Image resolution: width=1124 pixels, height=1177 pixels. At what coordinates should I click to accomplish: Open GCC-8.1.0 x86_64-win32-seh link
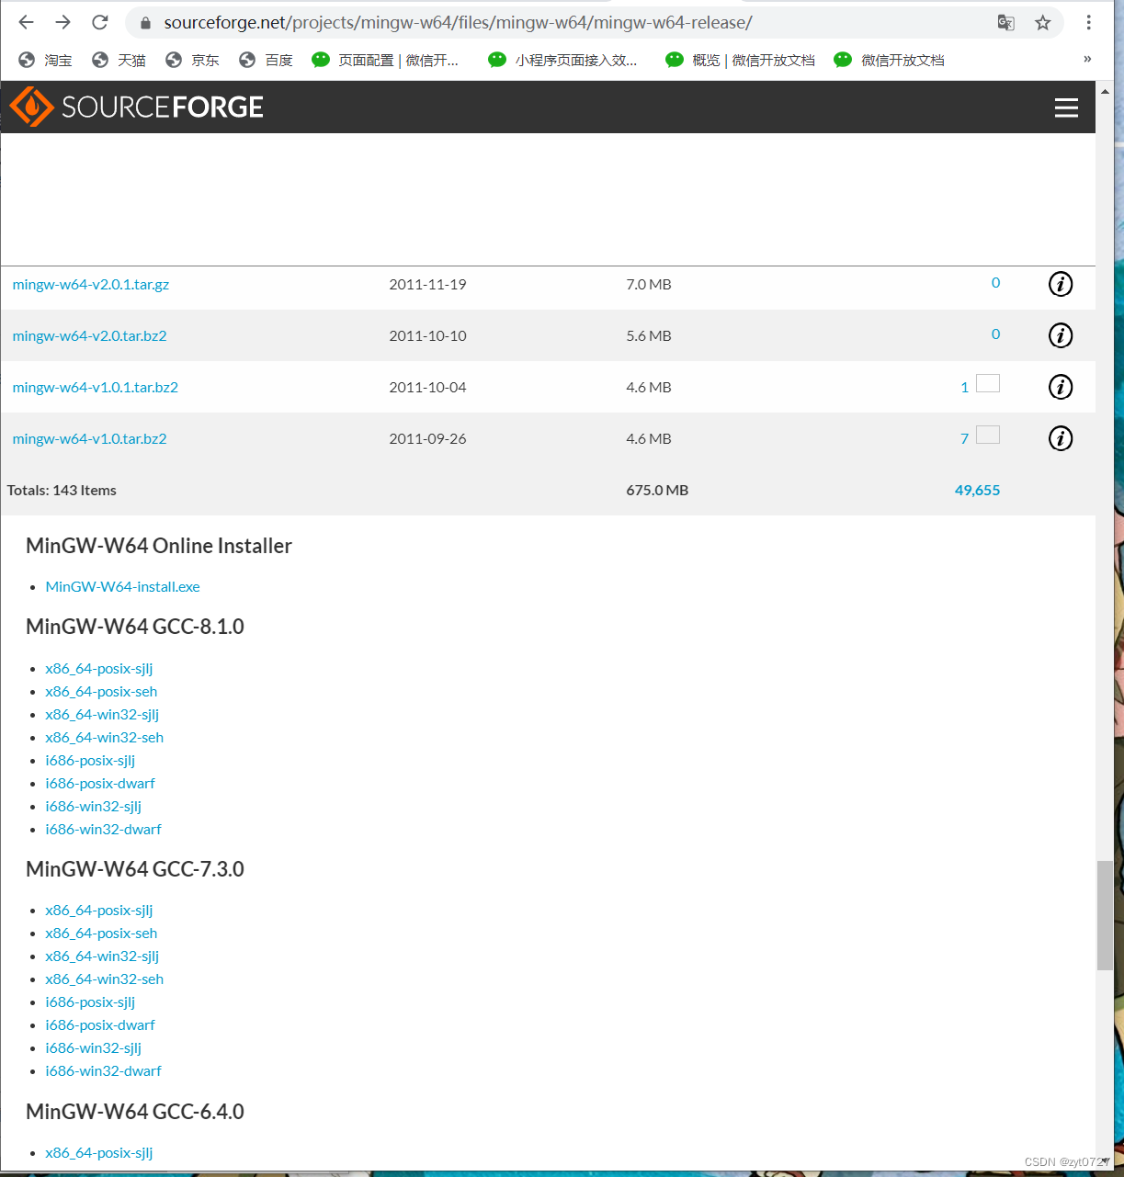[105, 738]
